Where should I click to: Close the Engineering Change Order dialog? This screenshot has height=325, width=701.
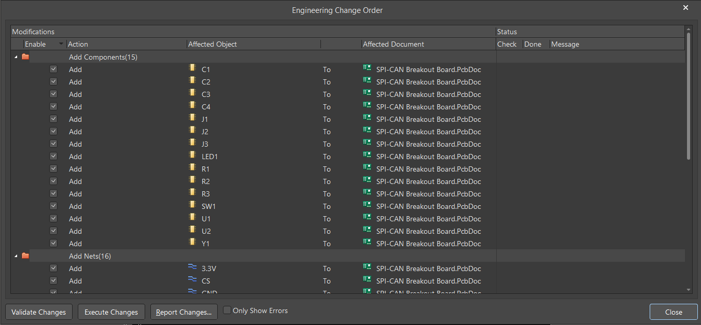(x=674, y=312)
